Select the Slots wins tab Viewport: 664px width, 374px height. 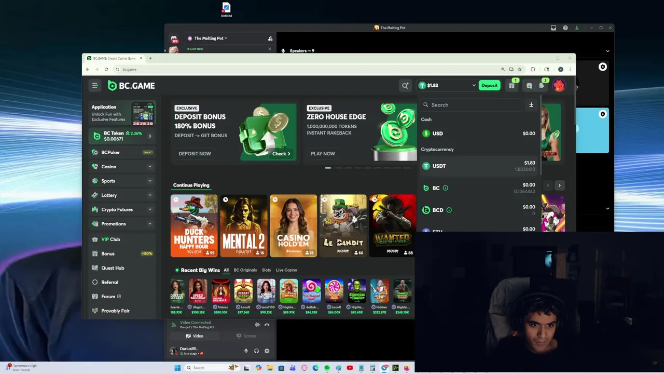(x=266, y=270)
